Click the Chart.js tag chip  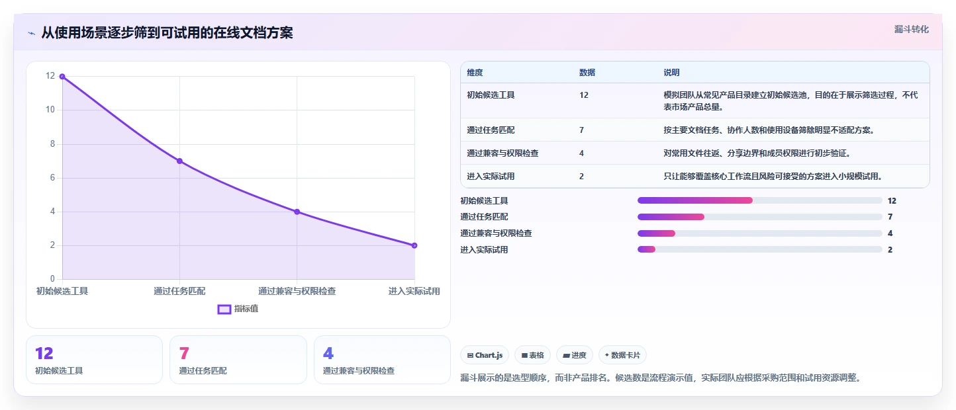485,355
